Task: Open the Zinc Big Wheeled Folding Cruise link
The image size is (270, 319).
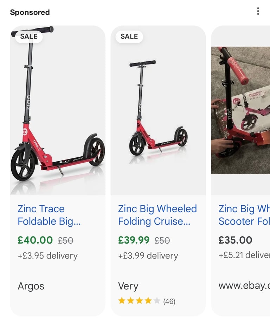Action: coord(157,215)
